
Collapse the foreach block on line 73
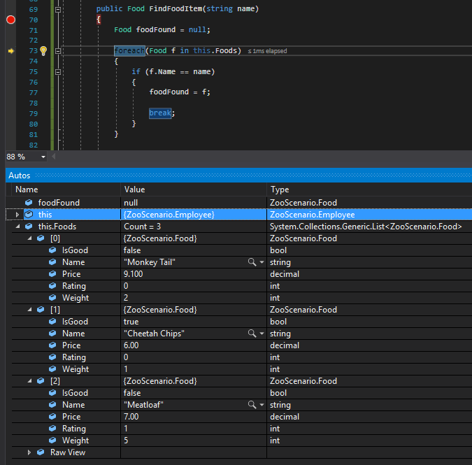[x=58, y=51]
